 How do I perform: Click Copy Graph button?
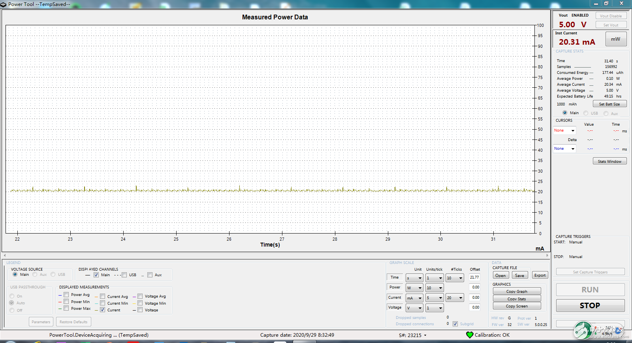[517, 291]
